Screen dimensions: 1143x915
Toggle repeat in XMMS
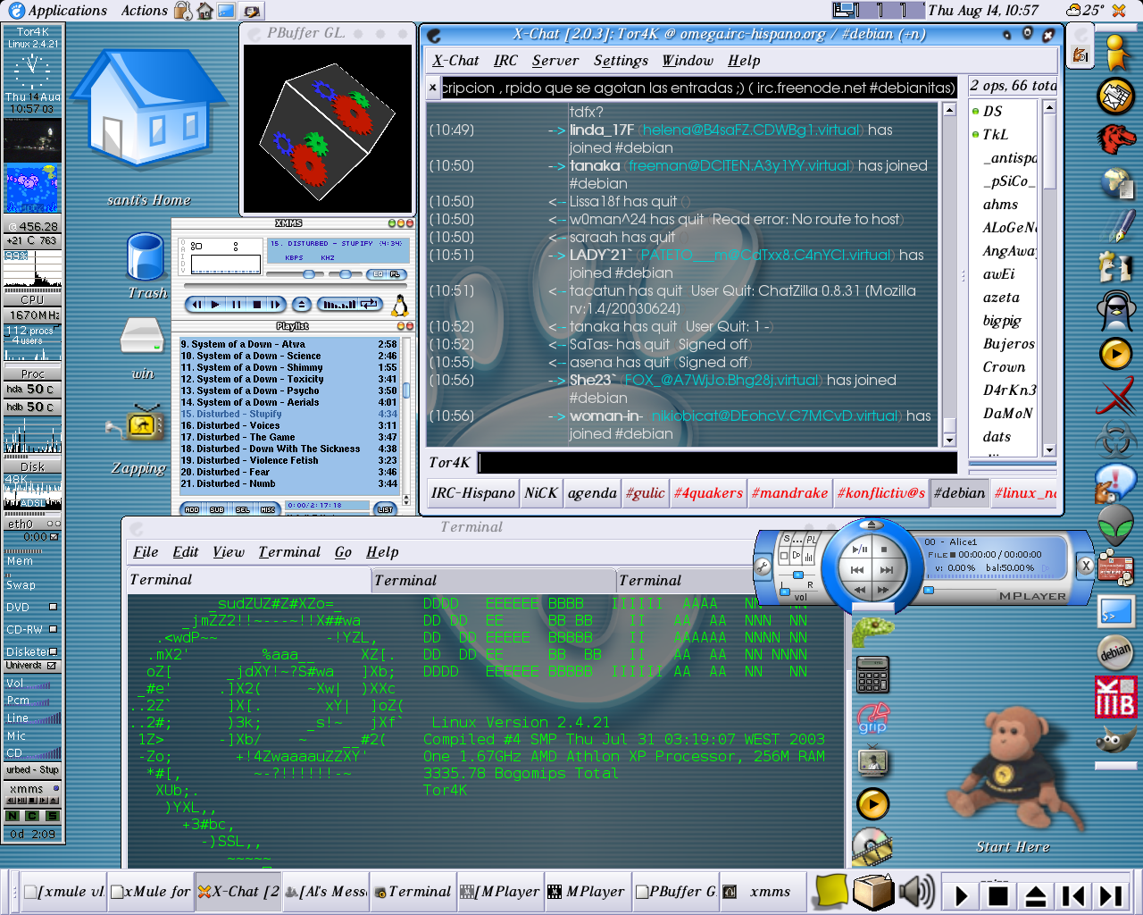coord(369,305)
